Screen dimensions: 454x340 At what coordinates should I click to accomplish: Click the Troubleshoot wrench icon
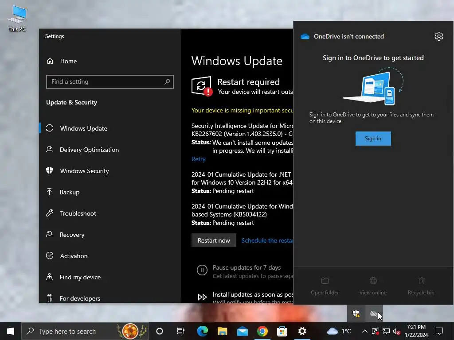click(50, 213)
